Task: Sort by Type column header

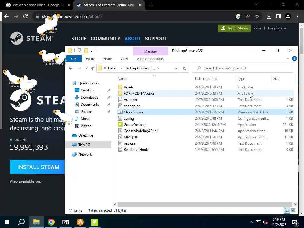Action: coord(241,78)
